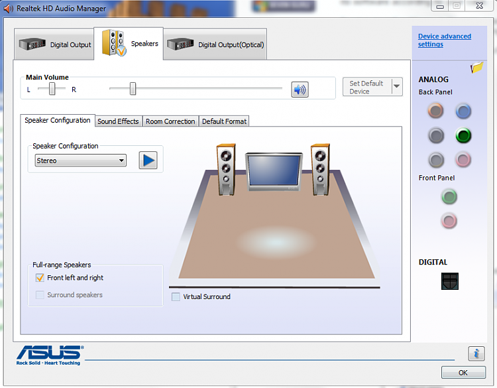Click the TV screen in the room

click(274, 172)
